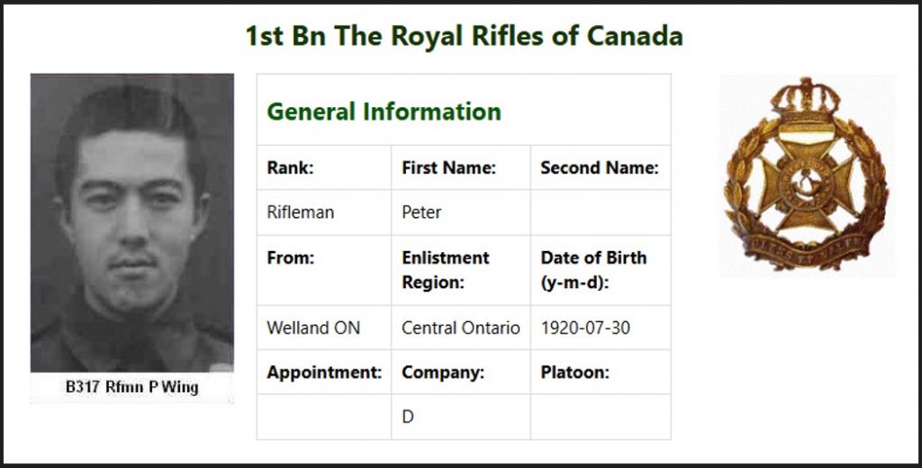
Task: Click the '1st Bn The Royal Rifles of Canada' title
Action: coord(464,37)
